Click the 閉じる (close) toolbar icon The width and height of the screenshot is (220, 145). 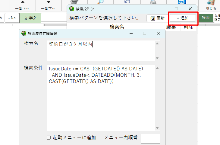click(211, 3)
